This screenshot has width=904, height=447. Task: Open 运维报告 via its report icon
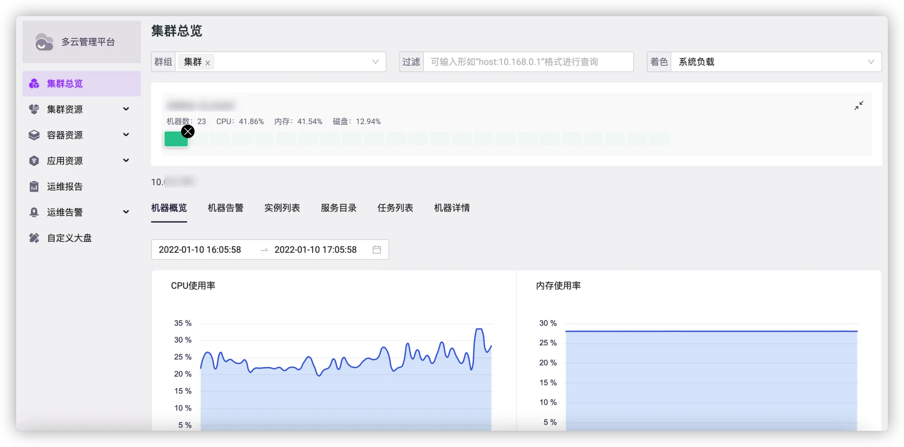[x=34, y=186]
